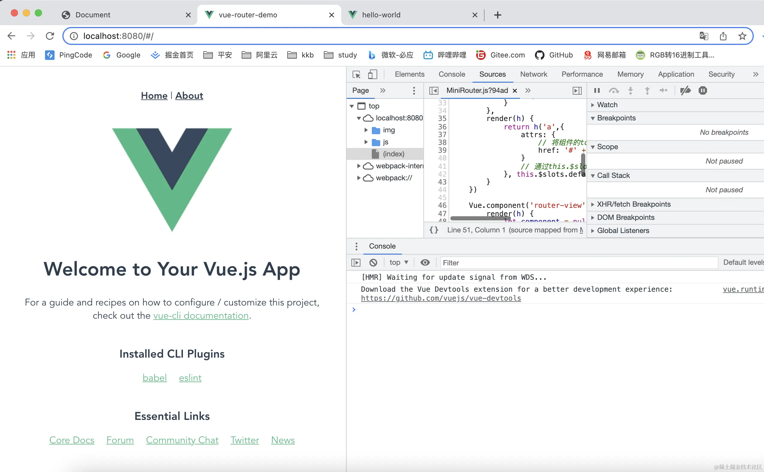
Task: Deactivate breakpoints toggle icon
Action: coord(685,90)
